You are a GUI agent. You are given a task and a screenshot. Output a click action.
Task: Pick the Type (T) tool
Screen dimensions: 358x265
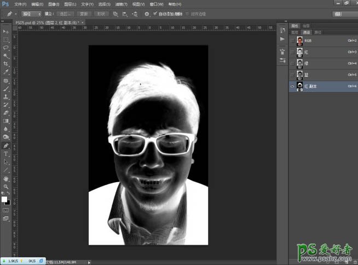click(x=6, y=154)
